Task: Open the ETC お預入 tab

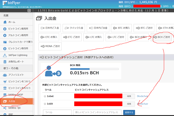Action: click(x=49, y=37)
